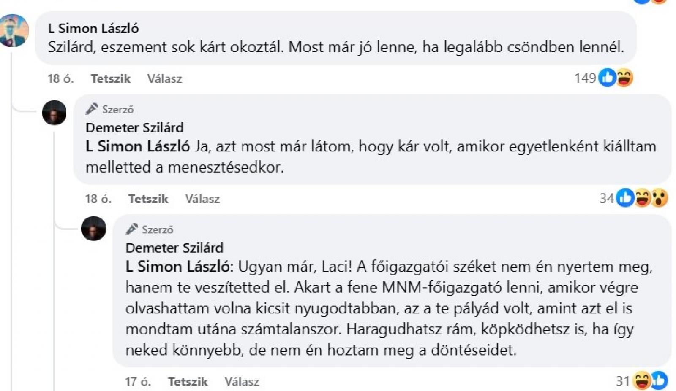Click the like thumb icon beside 31
Screen dimensions: 676x391
click(x=659, y=381)
